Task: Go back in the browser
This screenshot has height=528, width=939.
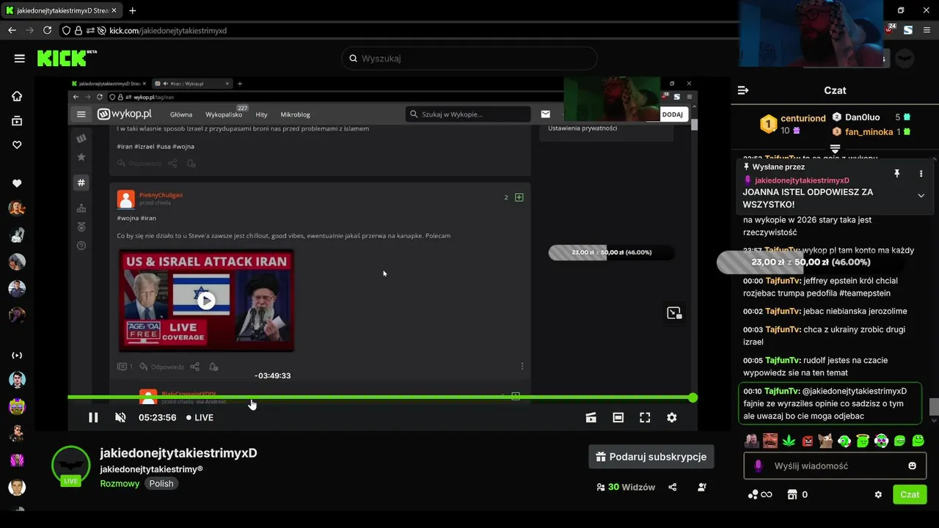Action: pos(12,30)
